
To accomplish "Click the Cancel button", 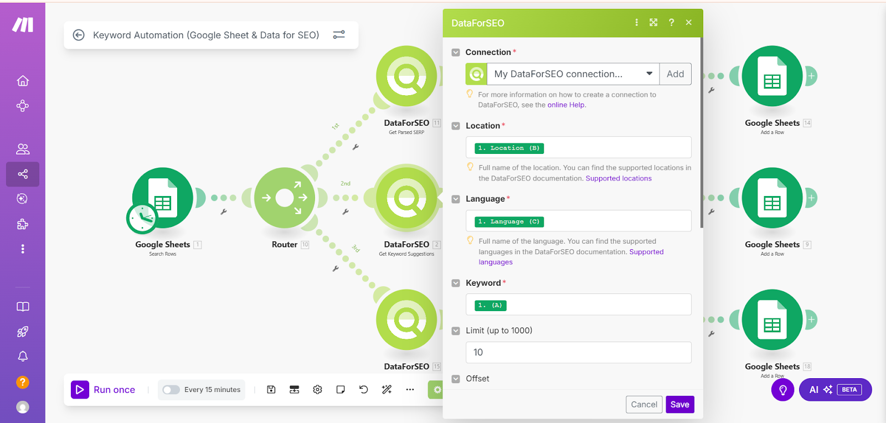I will click(x=644, y=404).
